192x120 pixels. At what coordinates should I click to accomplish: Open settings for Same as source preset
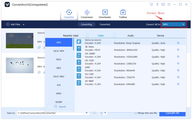(x=178, y=43)
